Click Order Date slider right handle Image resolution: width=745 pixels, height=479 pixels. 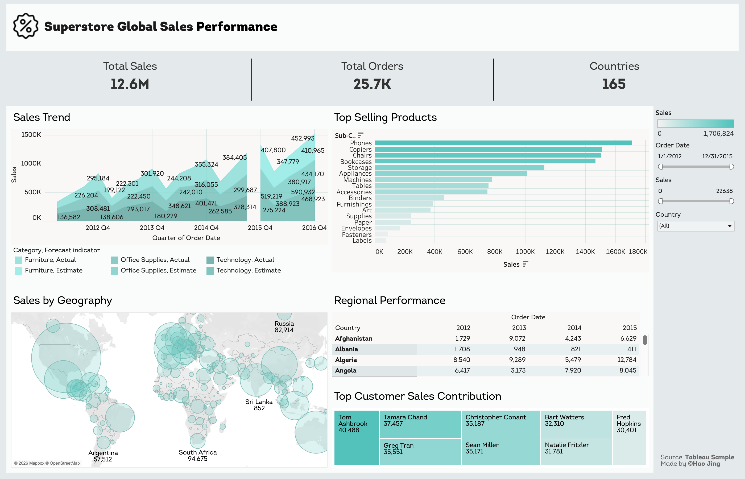click(x=732, y=167)
